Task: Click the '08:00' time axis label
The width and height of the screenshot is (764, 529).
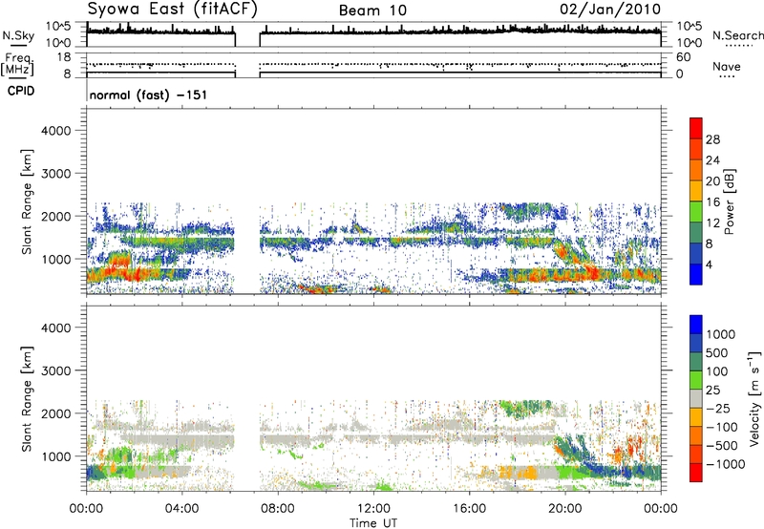Action: click(x=277, y=509)
